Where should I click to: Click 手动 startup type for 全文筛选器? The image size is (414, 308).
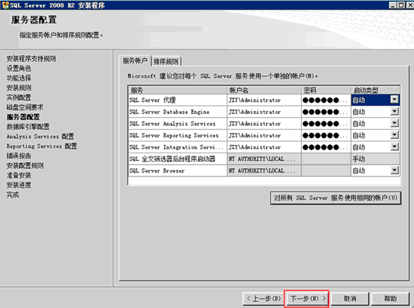(x=375, y=158)
